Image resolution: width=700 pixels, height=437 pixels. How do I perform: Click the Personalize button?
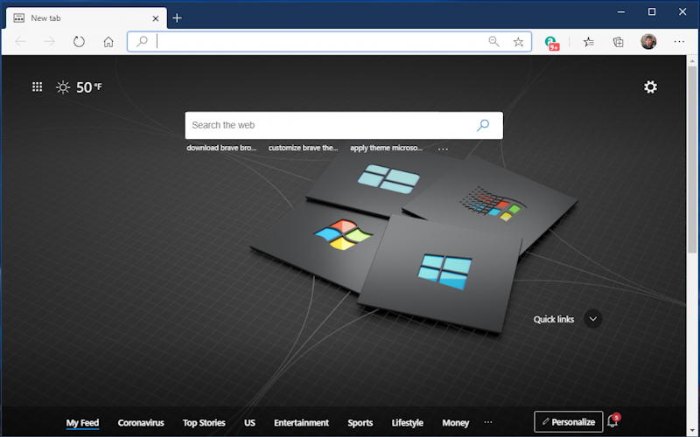click(x=569, y=422)
